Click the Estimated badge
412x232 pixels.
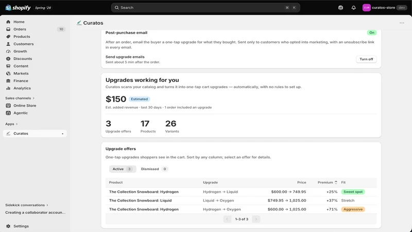pos(139,99)
